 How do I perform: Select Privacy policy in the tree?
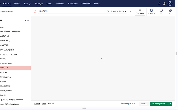pos(6,77)
